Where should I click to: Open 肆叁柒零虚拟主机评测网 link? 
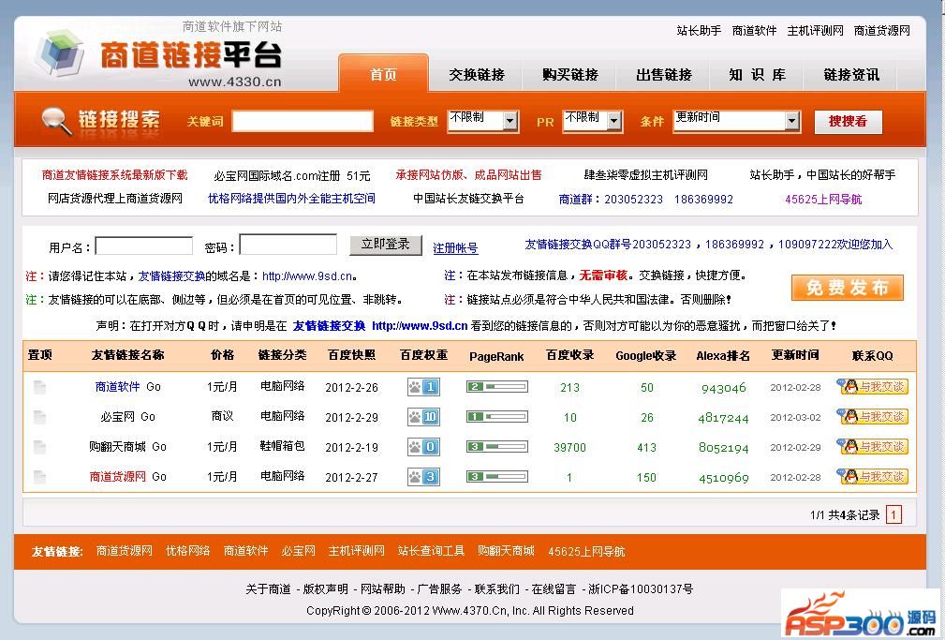[645, 175]
